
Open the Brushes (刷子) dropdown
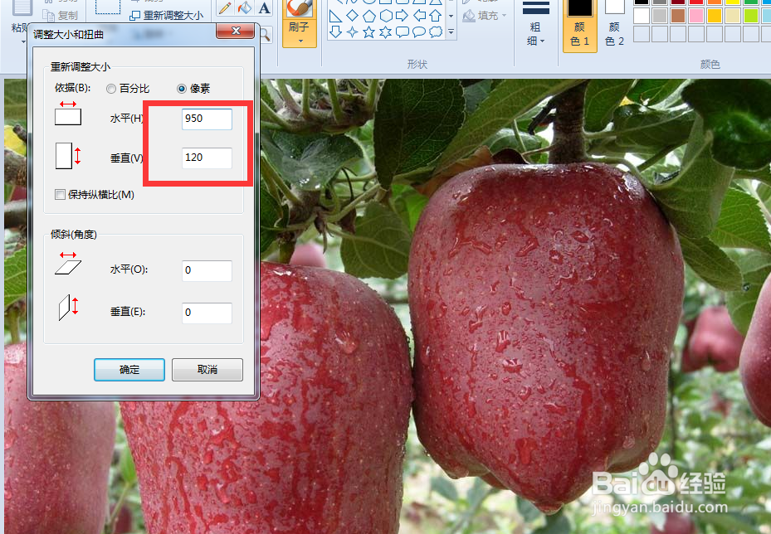point(300,41)
